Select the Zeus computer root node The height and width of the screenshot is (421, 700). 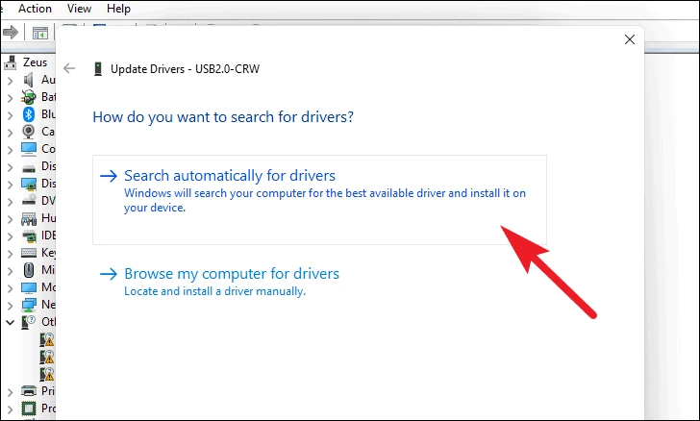point(35,62)
